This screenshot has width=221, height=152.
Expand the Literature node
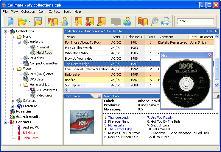(13, 106)
